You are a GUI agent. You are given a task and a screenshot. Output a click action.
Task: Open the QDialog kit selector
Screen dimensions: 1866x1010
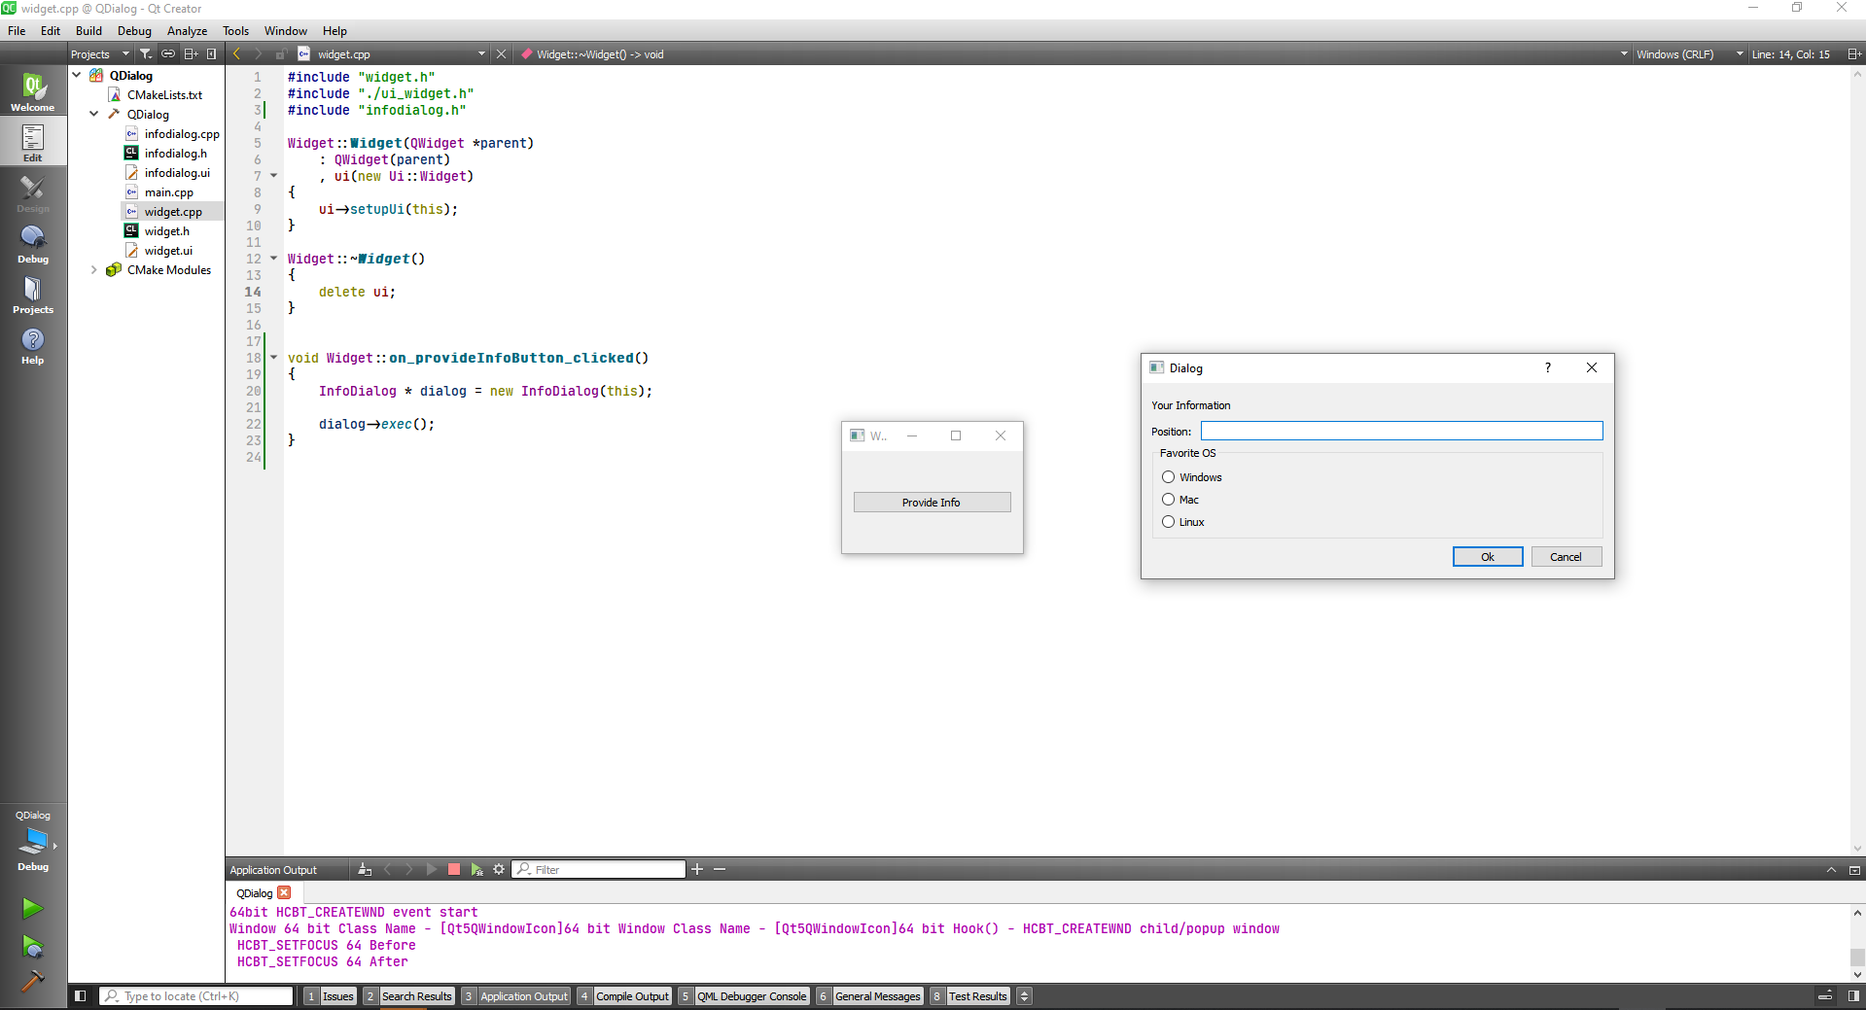tap(33, 841)
